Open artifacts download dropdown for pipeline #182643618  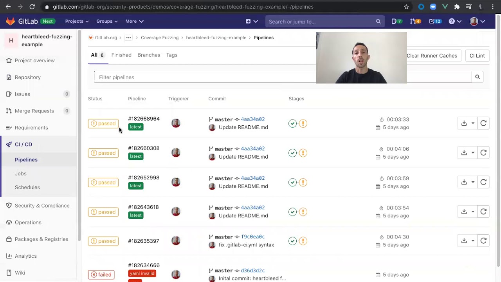pyautogui.click(x=467, y=211)
